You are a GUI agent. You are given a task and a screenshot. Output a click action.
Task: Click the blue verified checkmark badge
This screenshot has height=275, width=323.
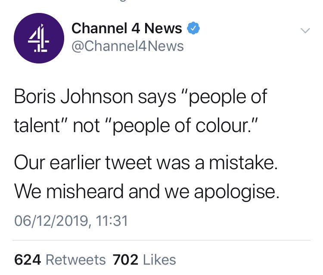193,29
